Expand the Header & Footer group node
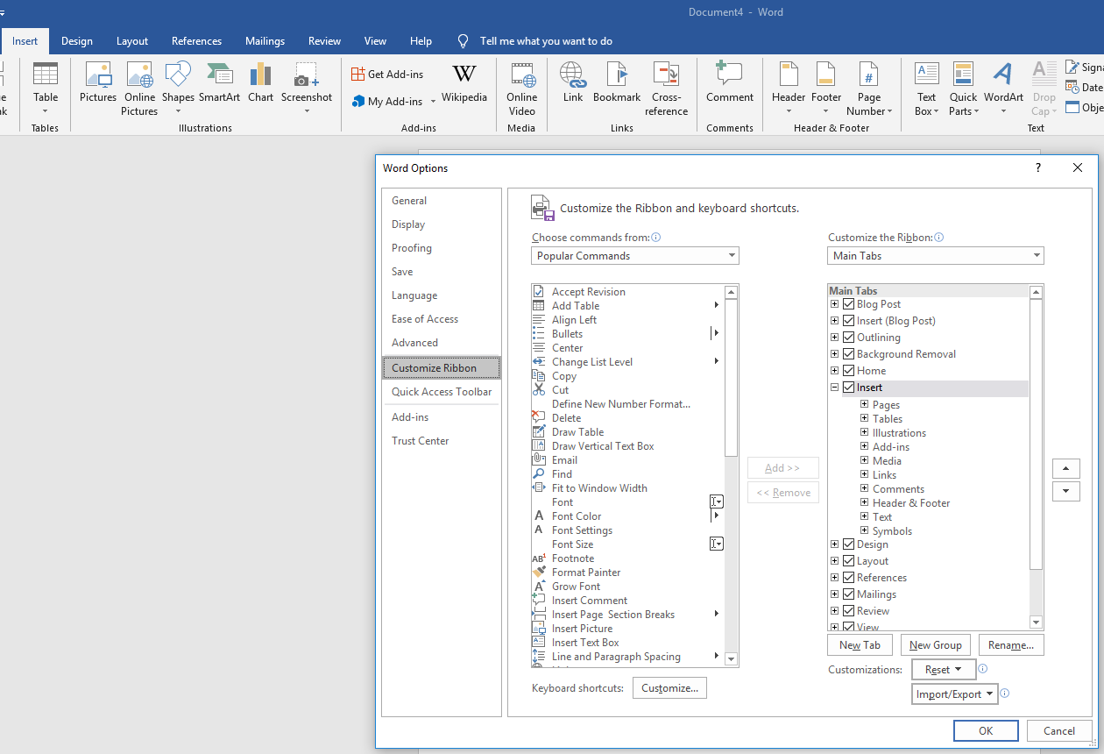This screenshot has height=754, width=1104. pyautogui.click(x=865, y=503)
